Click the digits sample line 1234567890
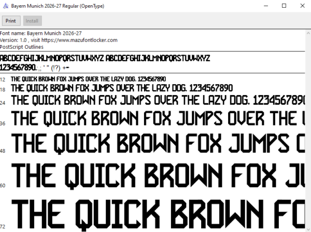Viewport: 311px width, 232px height. point(35,68)
